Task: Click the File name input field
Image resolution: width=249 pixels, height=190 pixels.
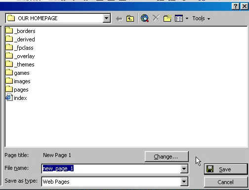Action: pyautogui.click(x=111, y=168)
